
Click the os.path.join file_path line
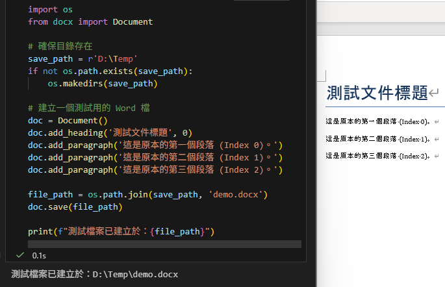147,194
